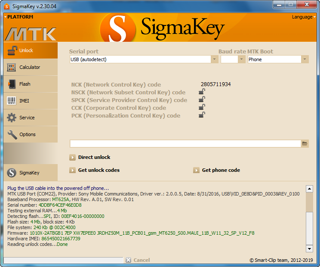This screenshot has width=320, height=267.
Task: Expand the PLATFORM menu
Action: click(18, 17)
